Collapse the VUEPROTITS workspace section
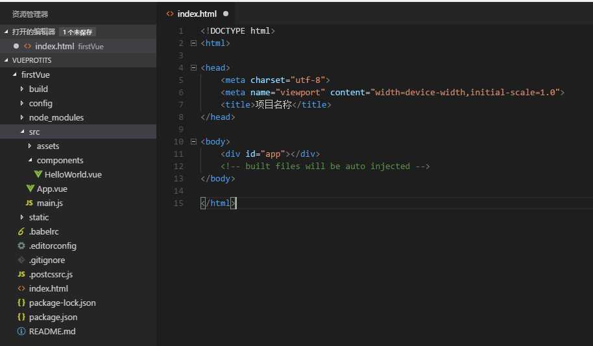Viewport: 593px width, 346px height. coord(6,60)
